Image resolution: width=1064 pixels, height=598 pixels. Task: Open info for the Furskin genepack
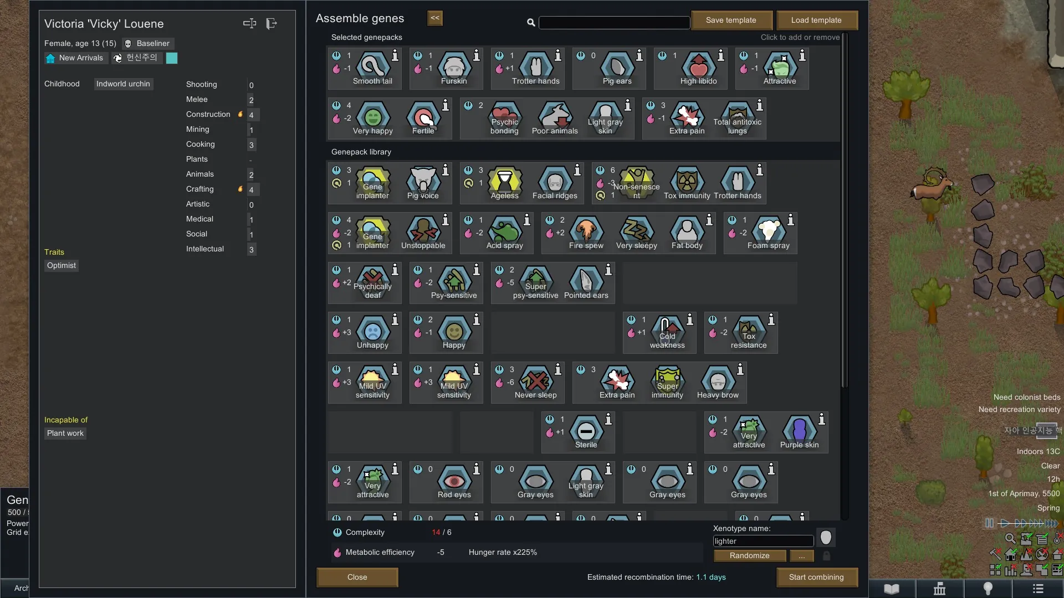pyautogui.click(x=476, y=55)
